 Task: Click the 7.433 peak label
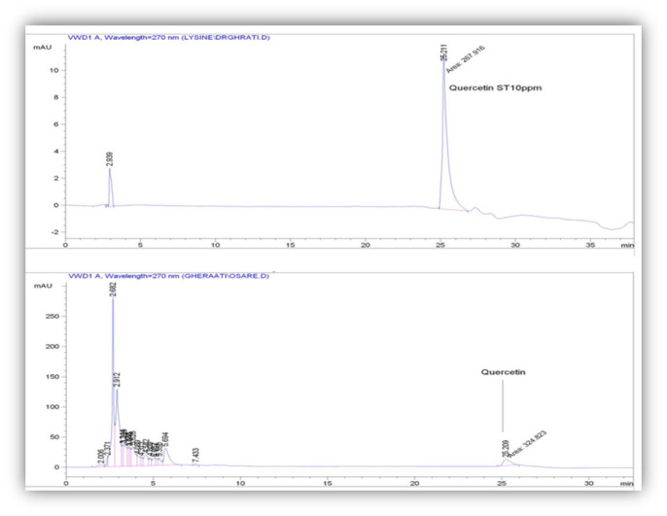195,455
